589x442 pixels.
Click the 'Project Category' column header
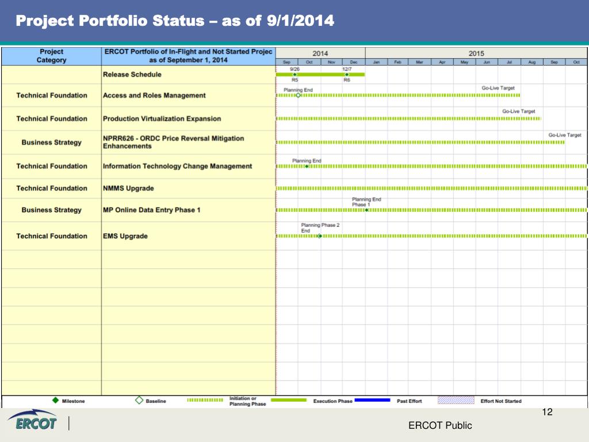pos(51,56)
